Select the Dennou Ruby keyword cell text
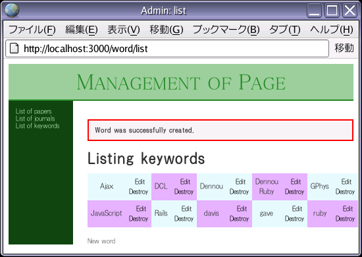The width and height of the screenshot is (362, 257). [267, 186]
